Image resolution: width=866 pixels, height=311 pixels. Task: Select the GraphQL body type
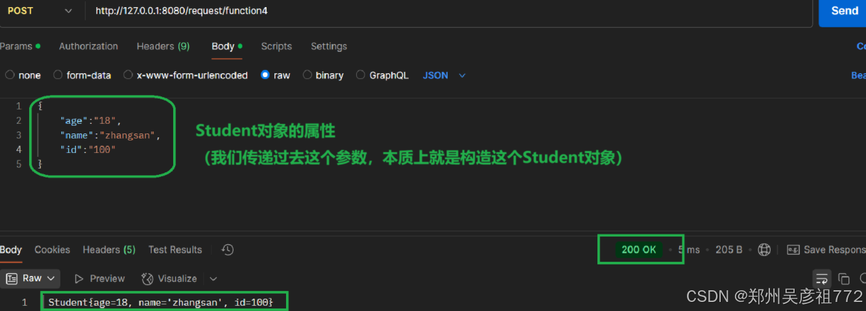(383, 75)
